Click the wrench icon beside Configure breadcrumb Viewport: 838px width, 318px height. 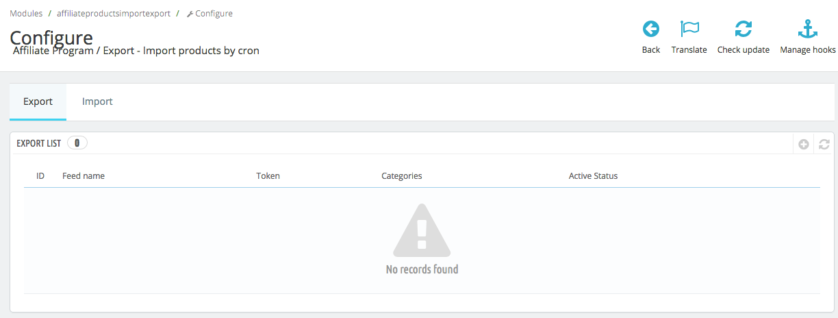[x=190, y=14]
